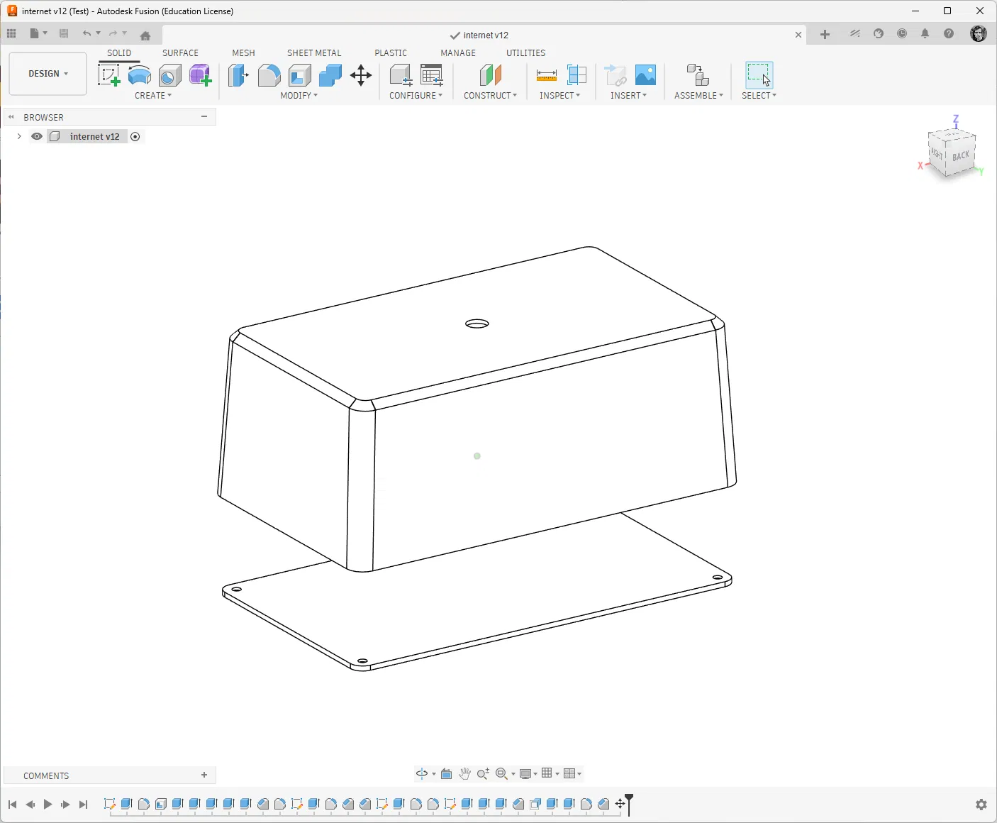Screen dimensions: 997x823
Task: Click the Create Sketch tool icon
Action: (x=108, y=74)
